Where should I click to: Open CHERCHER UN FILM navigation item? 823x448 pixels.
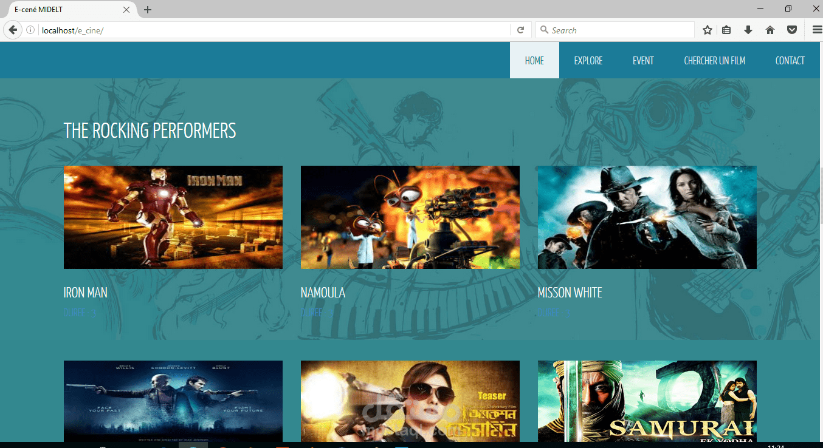click(715, 60)
